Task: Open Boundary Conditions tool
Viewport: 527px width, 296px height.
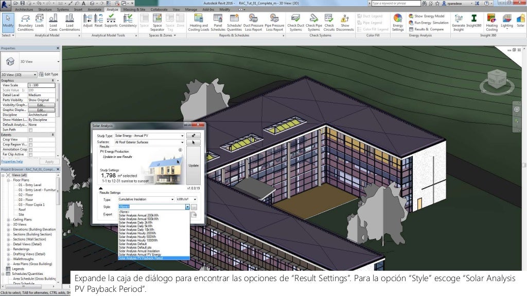Action: [26, 23]
